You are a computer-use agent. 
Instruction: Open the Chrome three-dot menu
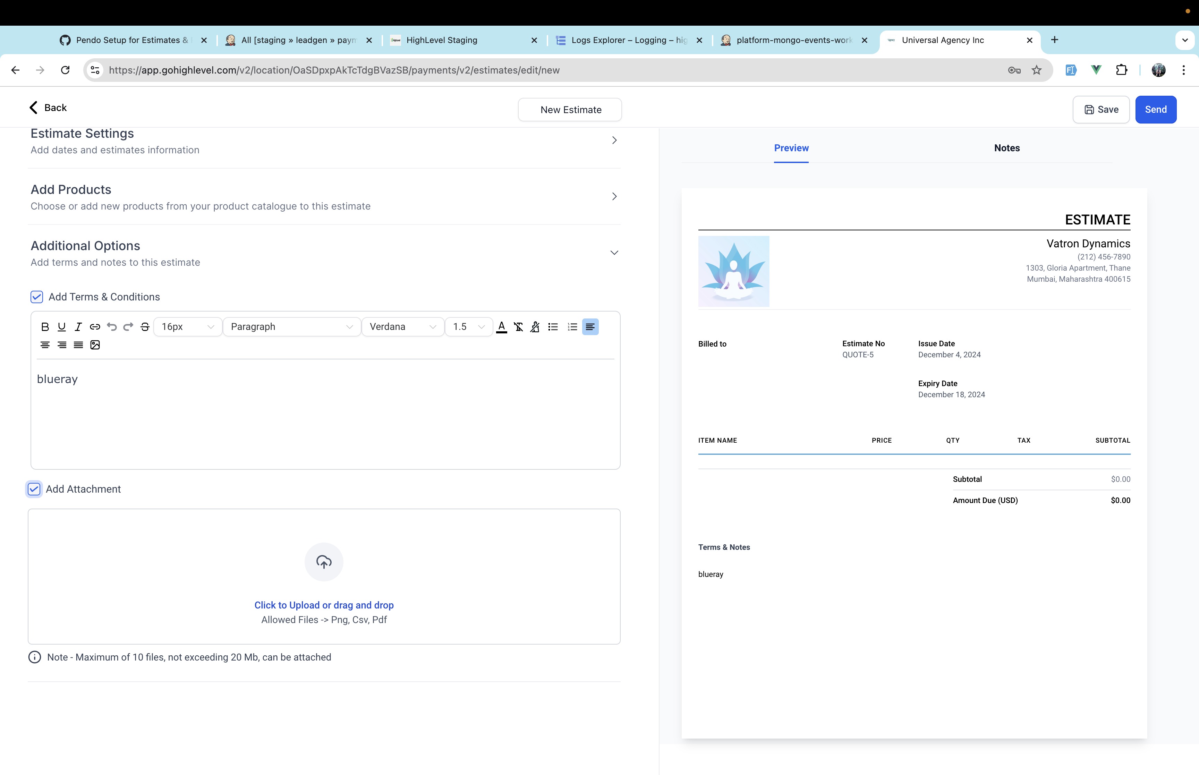click(1183, 70)
